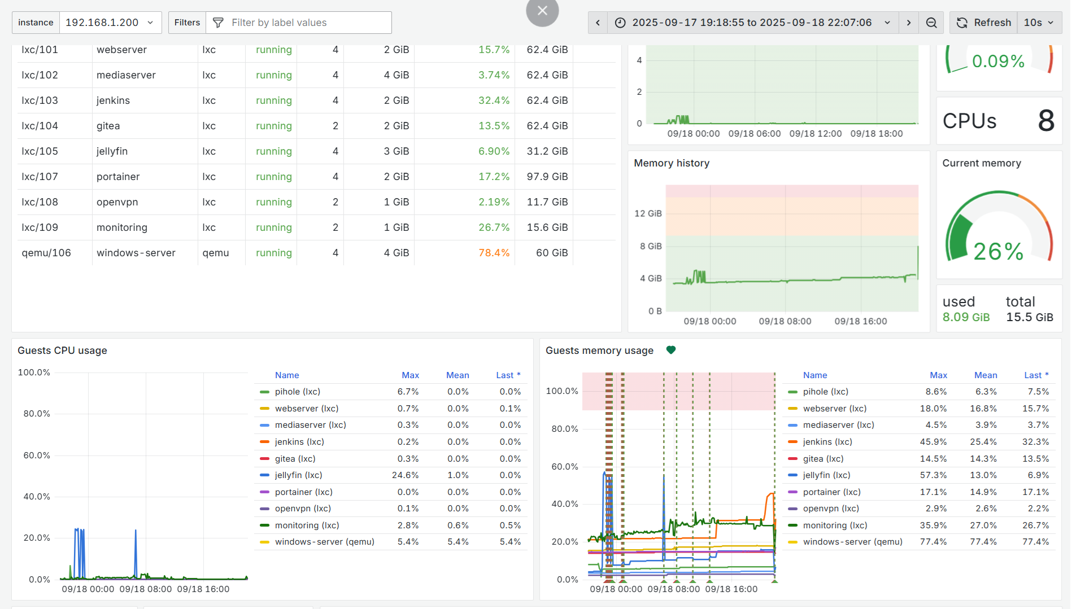This screenshot has height=609, width=1072.
Task: Open the 10s refresh interval dropdown
Action: coord(1039,23)
